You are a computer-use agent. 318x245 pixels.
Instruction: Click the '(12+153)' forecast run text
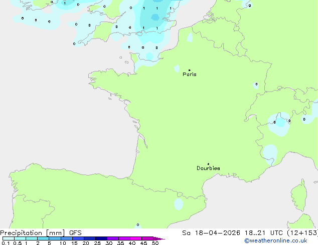click(302, 233)
